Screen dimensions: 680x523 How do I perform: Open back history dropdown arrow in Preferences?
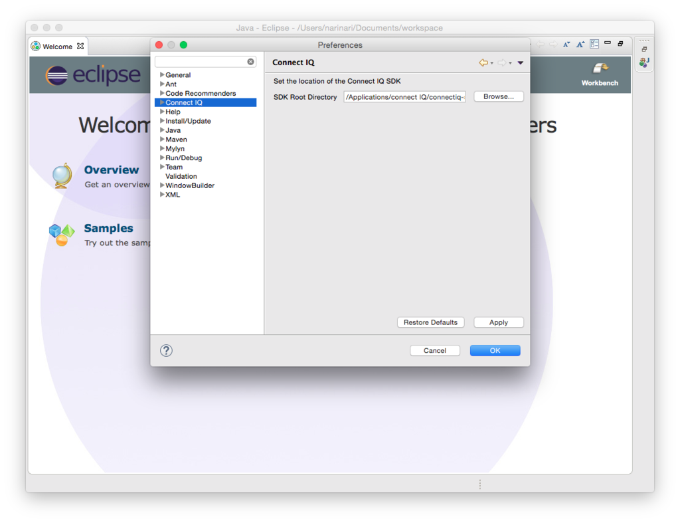pyautogui.click(x=492, y=63)
